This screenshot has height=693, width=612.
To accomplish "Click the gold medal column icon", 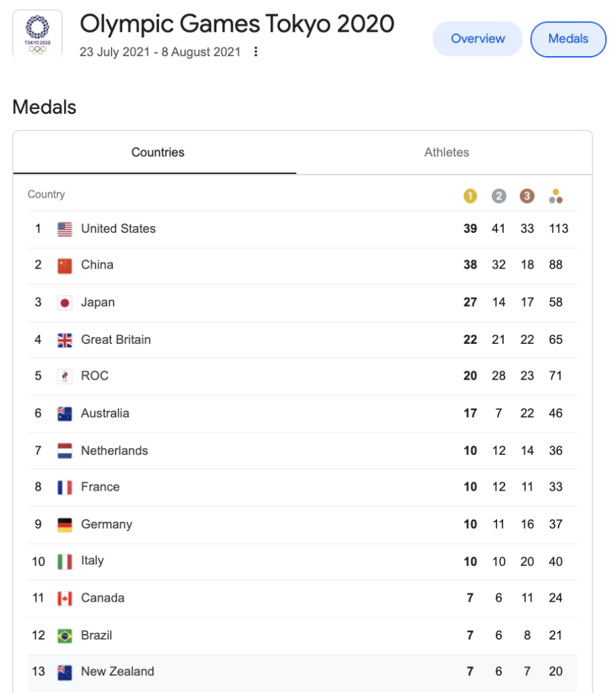I will coord(470,196).
